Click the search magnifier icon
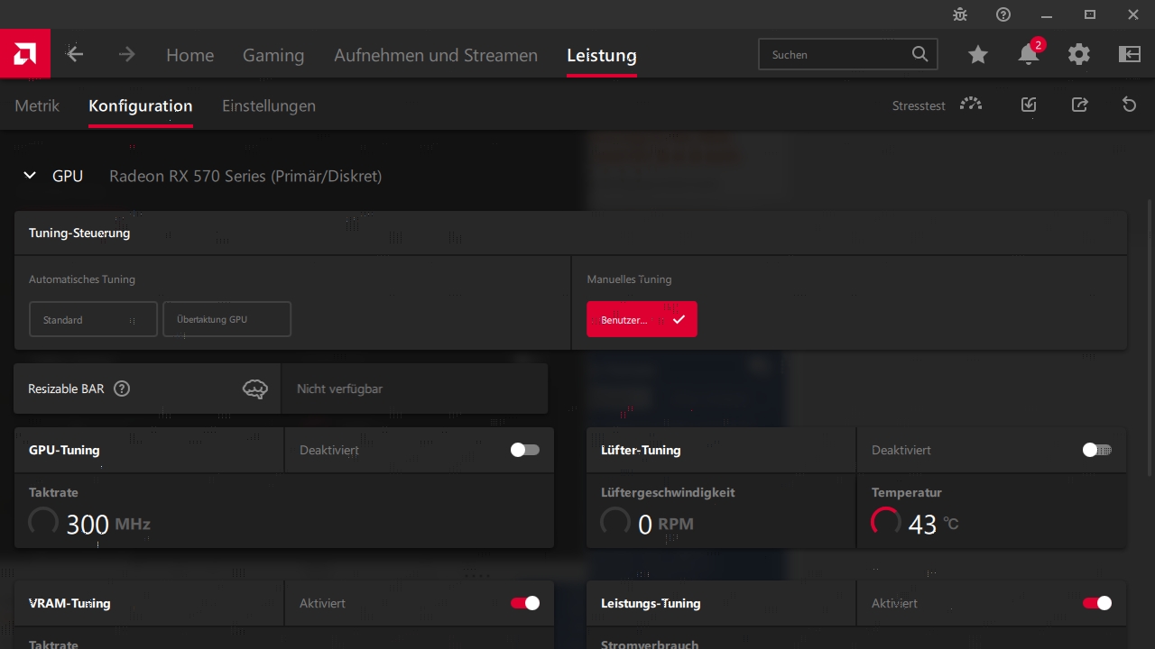Viewport: 1155px width, 649px height. pyautogui.click(x=919, y=54)
